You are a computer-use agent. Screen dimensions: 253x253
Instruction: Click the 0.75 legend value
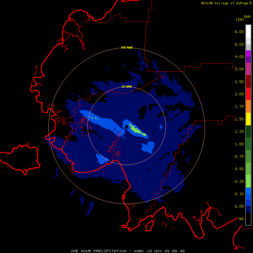(x=239, y=157)
